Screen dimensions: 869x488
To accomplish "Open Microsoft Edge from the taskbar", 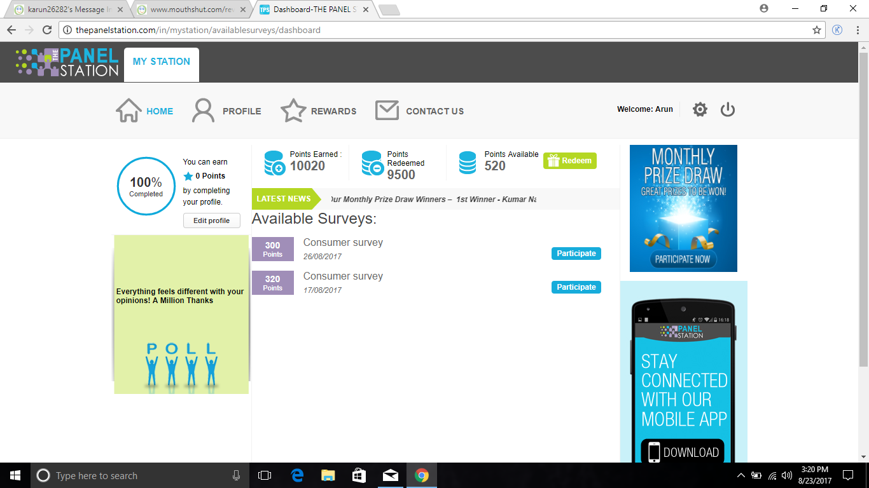I will pyautogui.click(x=297, y=475).
